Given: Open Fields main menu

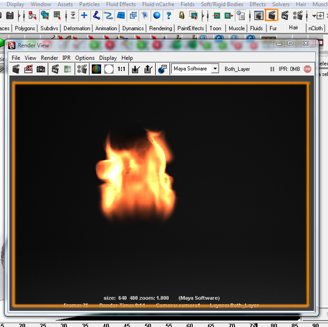Looking at the screenshot, I should point(188,4).
